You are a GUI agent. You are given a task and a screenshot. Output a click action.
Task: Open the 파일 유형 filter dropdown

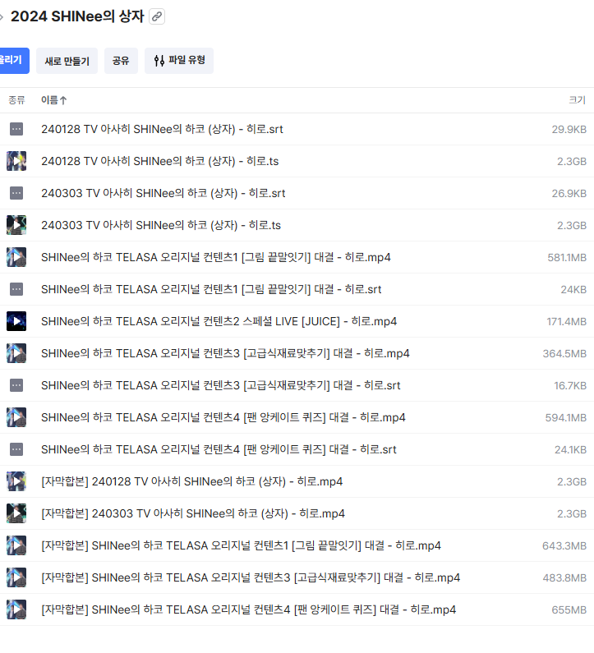(179, 61)
